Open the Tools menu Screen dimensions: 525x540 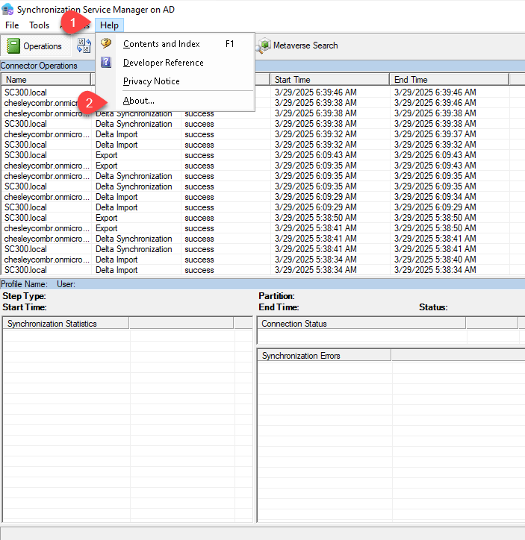coord(40,25)
